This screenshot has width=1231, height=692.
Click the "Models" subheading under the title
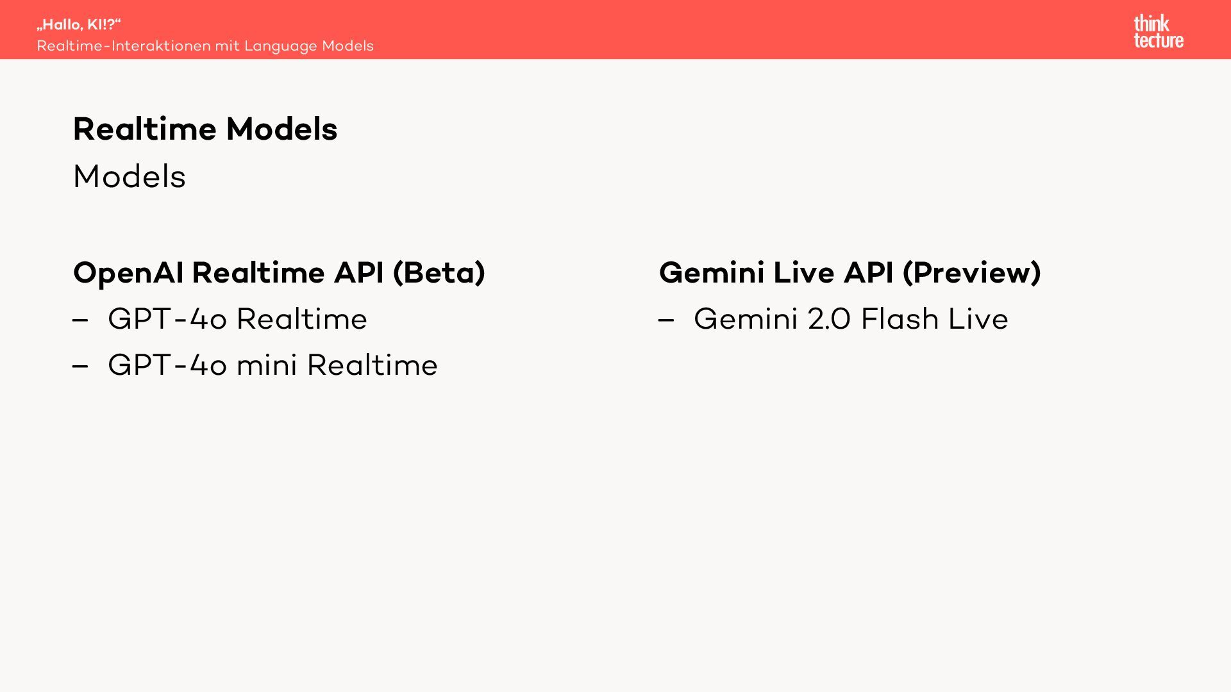pyautogui.click(x=130, y=176)
